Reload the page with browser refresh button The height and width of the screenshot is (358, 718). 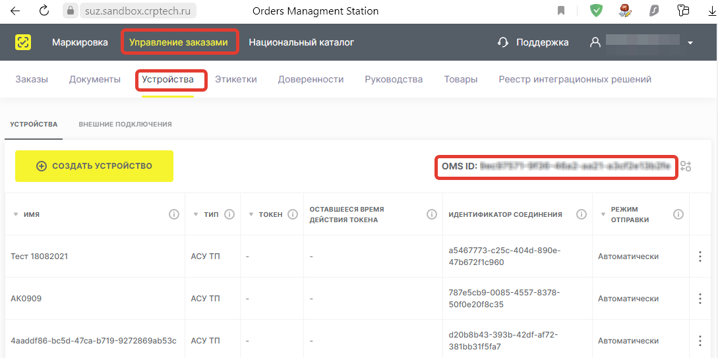coord(44,11)
